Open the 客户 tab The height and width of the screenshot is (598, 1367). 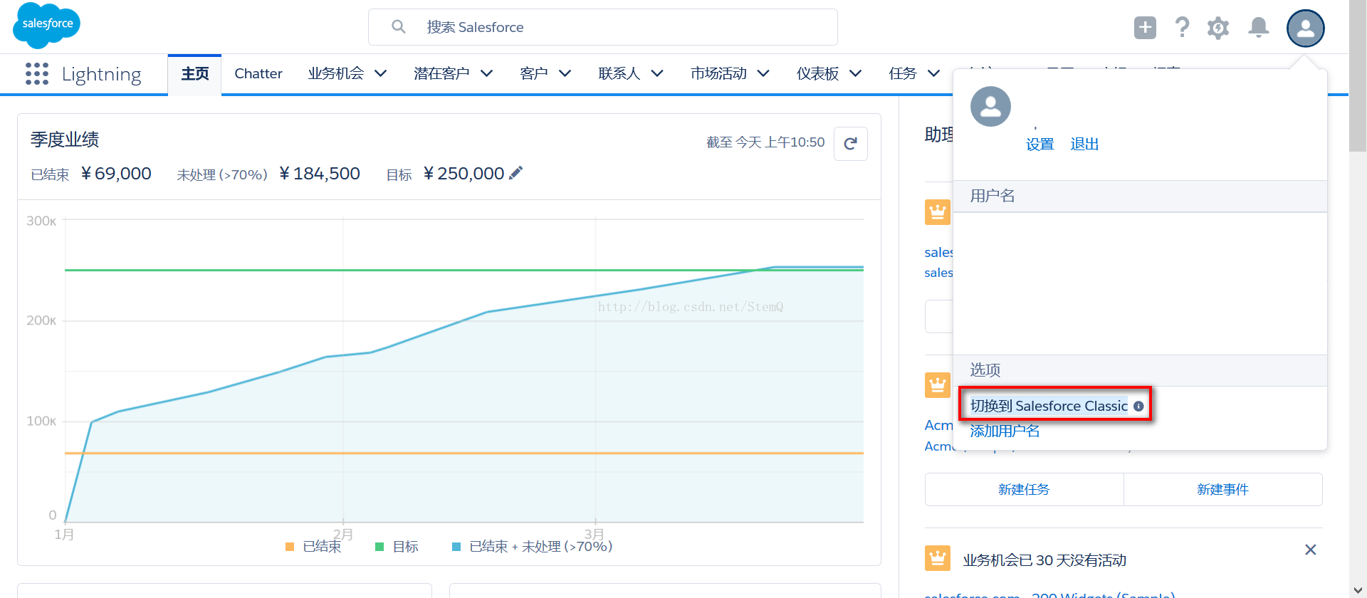click(534, 73)
